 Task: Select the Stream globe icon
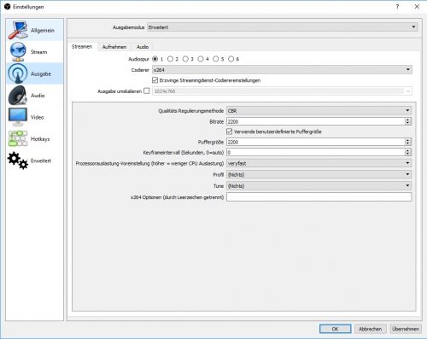point(18,52)
